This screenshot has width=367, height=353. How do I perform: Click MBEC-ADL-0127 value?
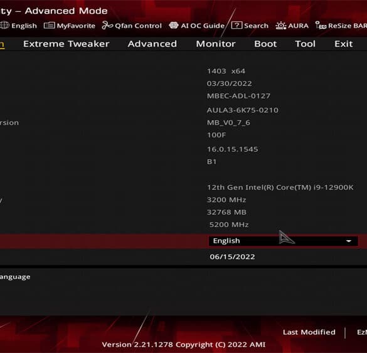[x=238, y=96]
